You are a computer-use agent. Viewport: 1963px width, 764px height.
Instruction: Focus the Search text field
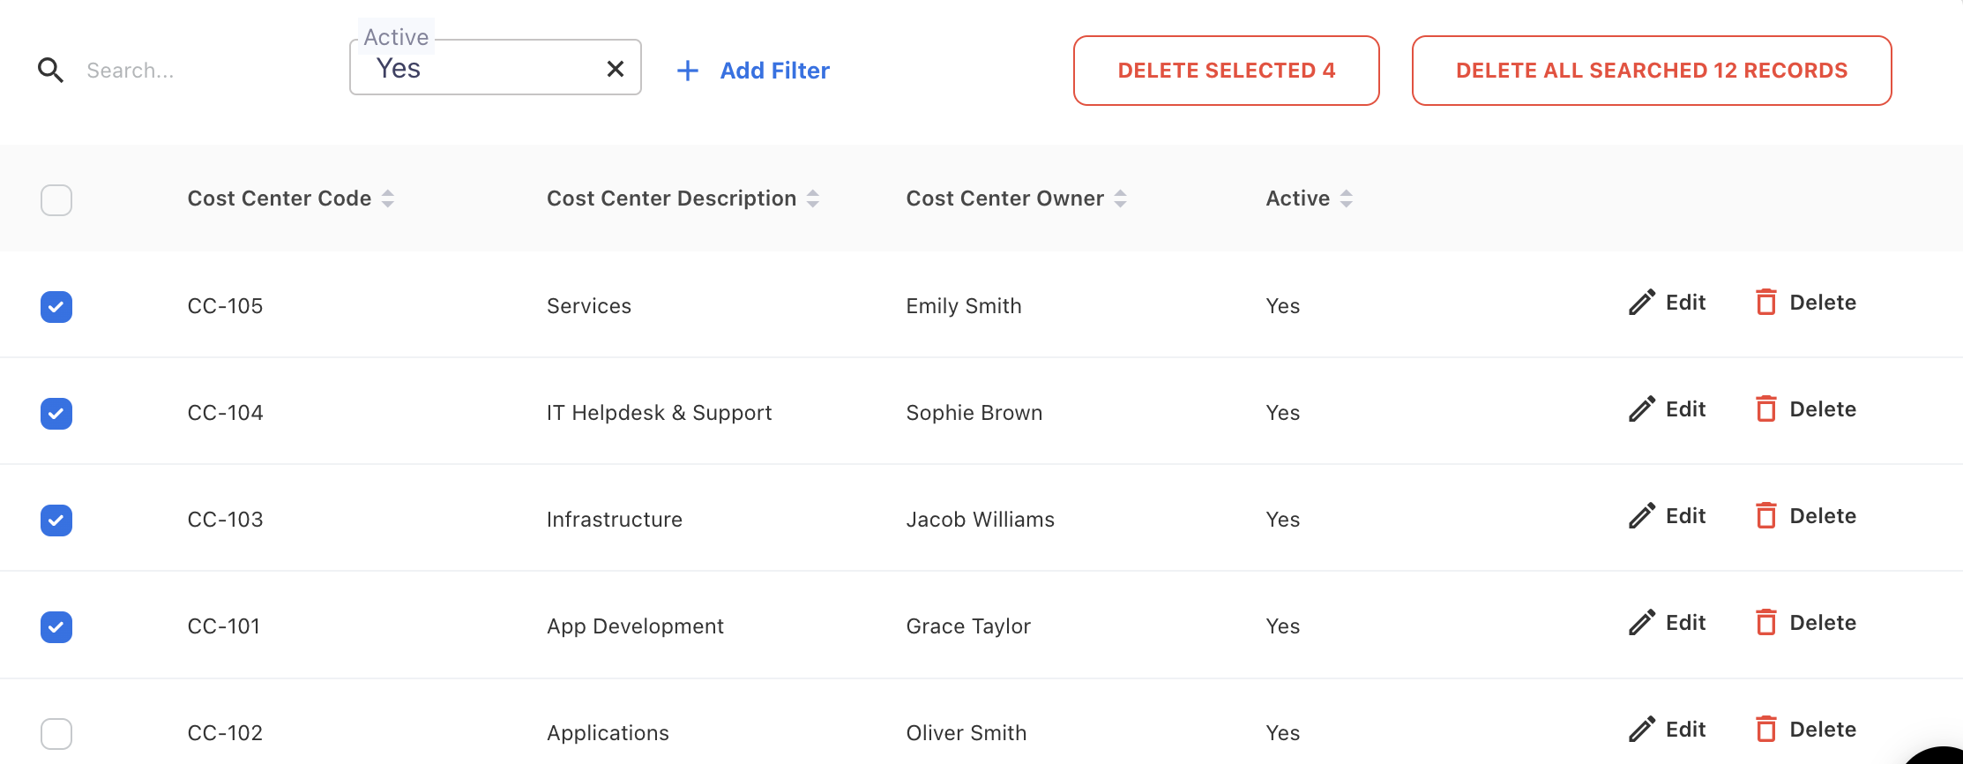(203, 71)
